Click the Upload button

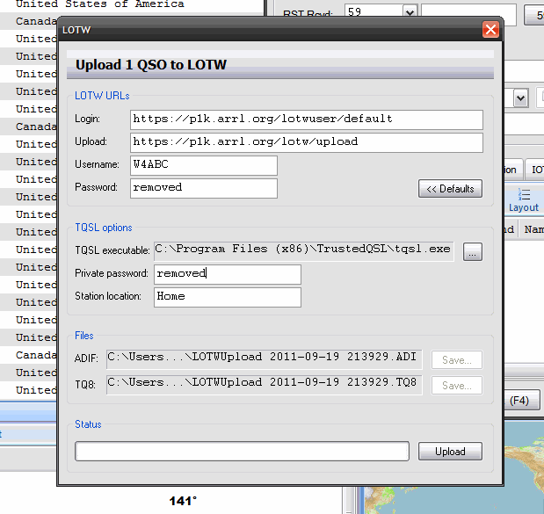[450, 452]
